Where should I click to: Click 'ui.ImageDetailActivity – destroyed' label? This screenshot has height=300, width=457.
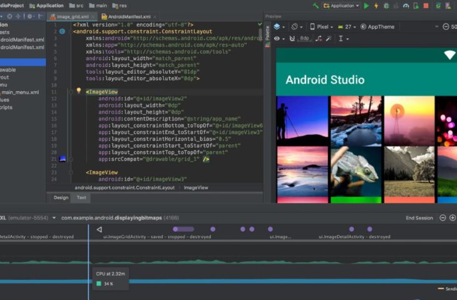354,237
